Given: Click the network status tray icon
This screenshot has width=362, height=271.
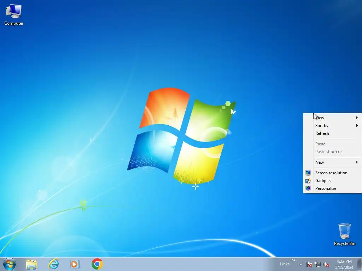Looking at the screenshot, I should tap(318, 264).
